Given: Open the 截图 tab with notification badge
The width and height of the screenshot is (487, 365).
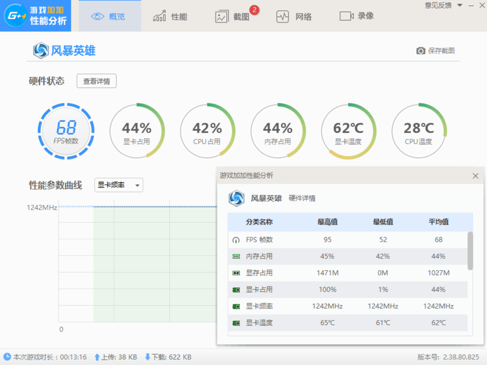Looking at the screenshot, I should [x=234, y=16].
